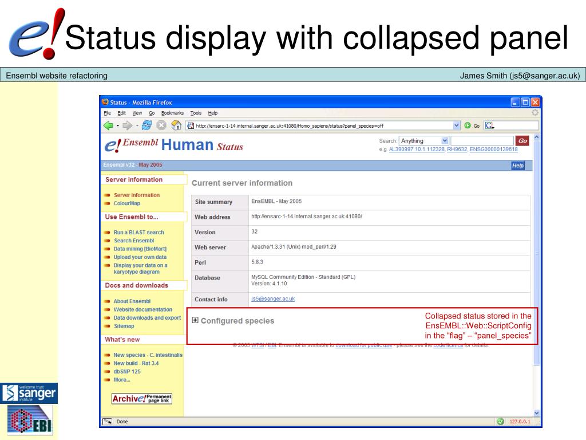Go back with the green Back arrow
Screen dimensions: 586x440
point(108,125)
